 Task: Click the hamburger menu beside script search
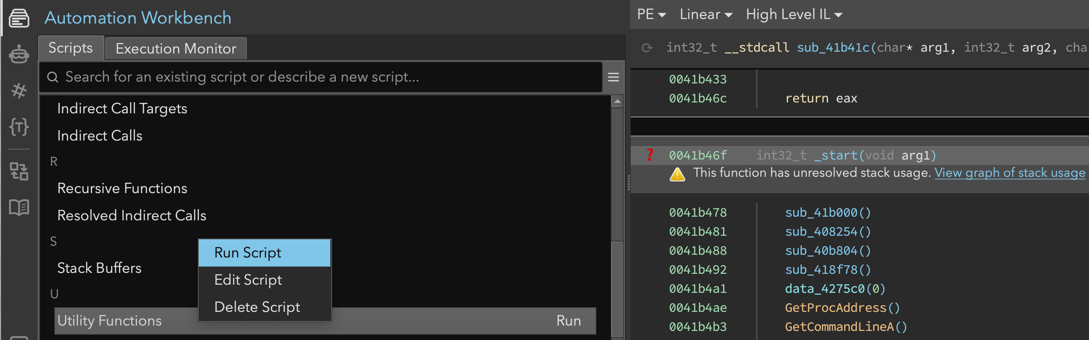coord(613,77)
